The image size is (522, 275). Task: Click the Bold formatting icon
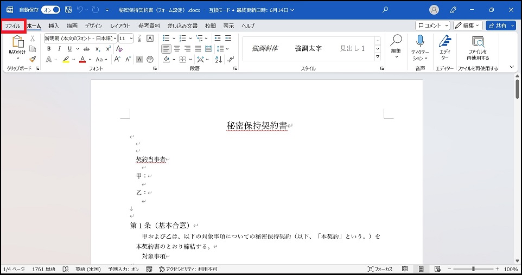(x=49, y=49)
